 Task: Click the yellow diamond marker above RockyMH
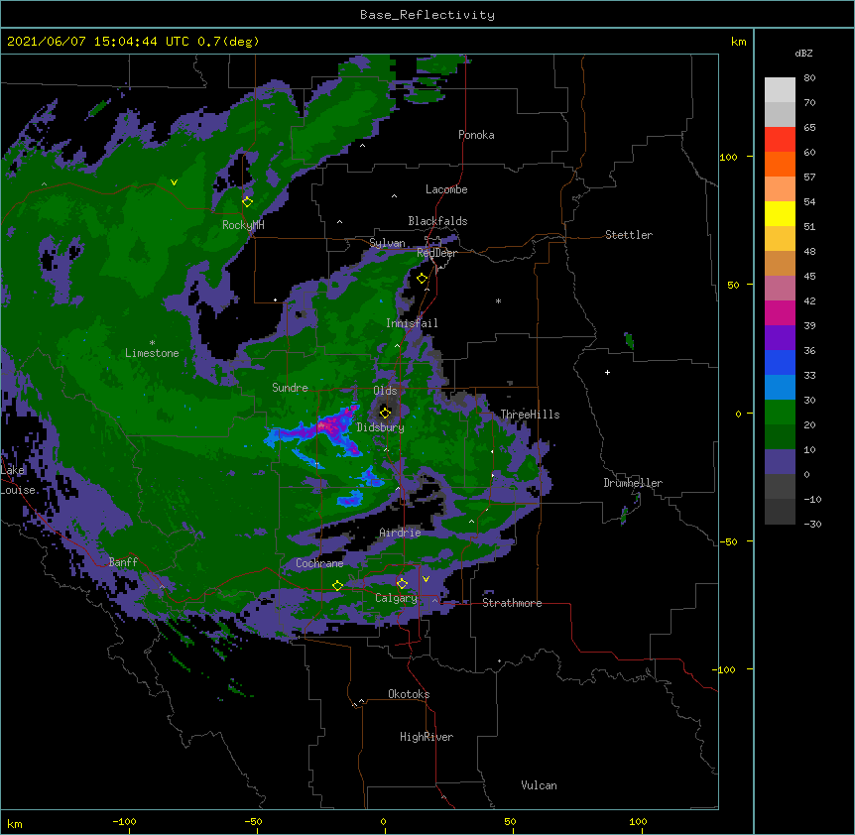pyautogui.click(x=247, y=201)
